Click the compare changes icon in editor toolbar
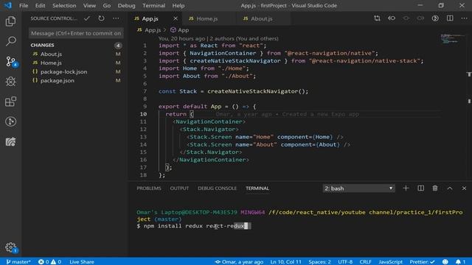Image resolution: width=472 pixels, height=265 pixels. coord(377,18)
